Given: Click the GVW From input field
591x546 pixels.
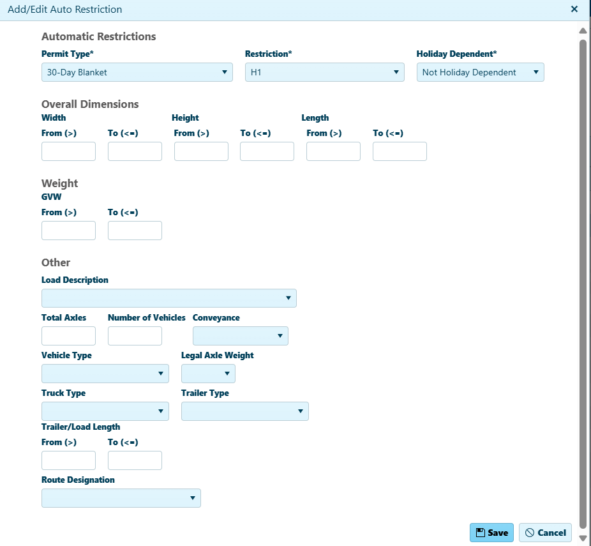Looking at the screenshot, I should click(68, 231).
